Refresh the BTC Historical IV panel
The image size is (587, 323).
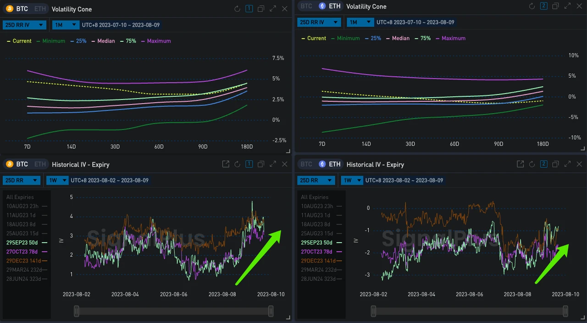tap(237, 164)
